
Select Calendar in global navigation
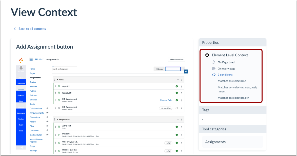pos(21,95)
